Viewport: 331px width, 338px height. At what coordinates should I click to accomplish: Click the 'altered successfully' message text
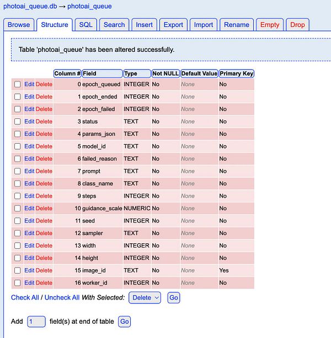tap(97, 50)
